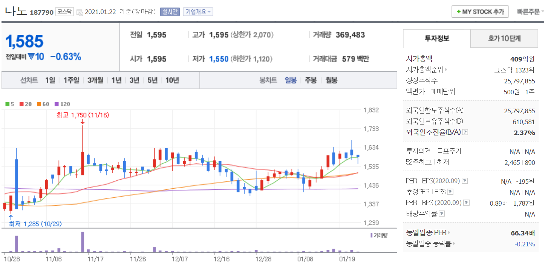Select the 월봉 candle chart option
This screenshot has width=548, height=269.
[x=331, y=80]
